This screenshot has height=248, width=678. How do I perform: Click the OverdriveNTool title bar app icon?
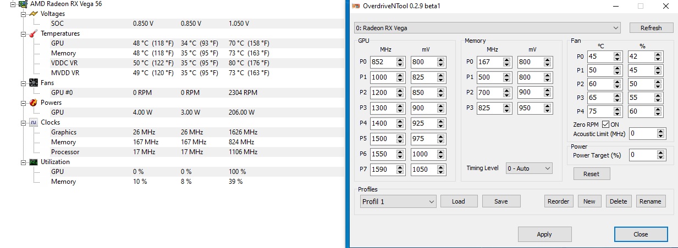point(356,6)
